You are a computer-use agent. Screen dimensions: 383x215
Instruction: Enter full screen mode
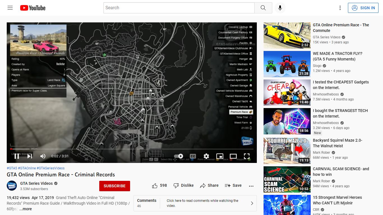tap(247, 156)
